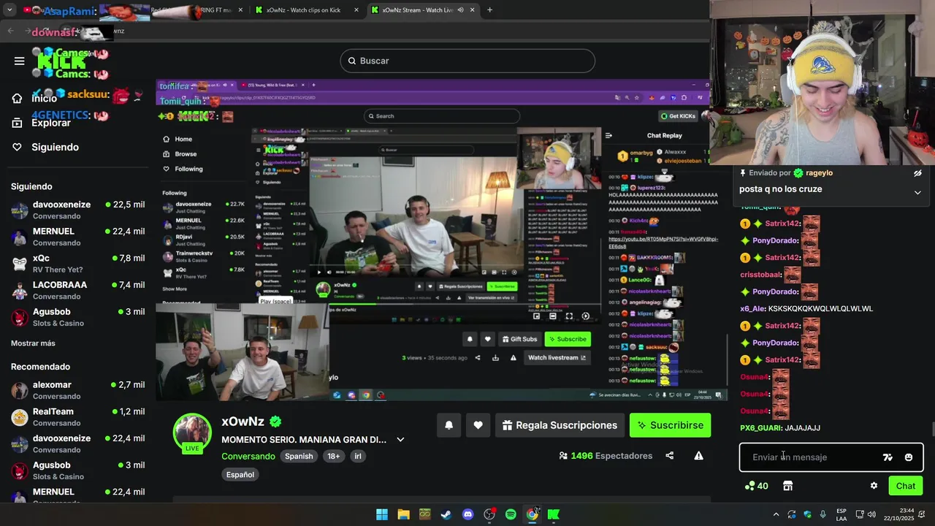Image resolution: width=935 pixels, height=526 pixels.
Task: Click the Suscribirse button
Action: tap(670, 425)
